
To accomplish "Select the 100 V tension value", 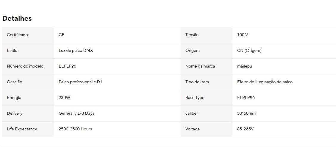I will tap(243, 35).
